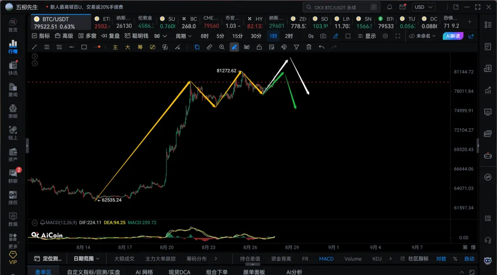Open the notification bell icon
Image resolution: width=497 pixels, height=275 pixels.
click(x=390, y=7)
